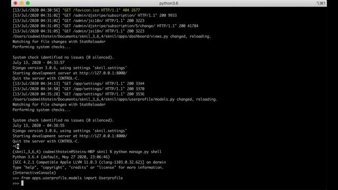Click the GET /admin/djstripe/subscription/ 200 9933 line
This screenshot has width=338, height=190.
click(95, 15)
